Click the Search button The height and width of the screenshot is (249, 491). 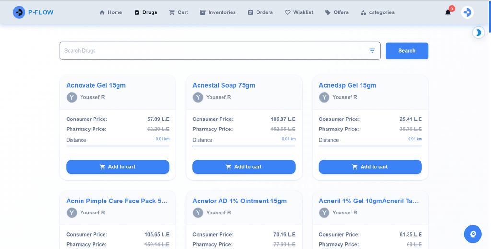(407, 51)
